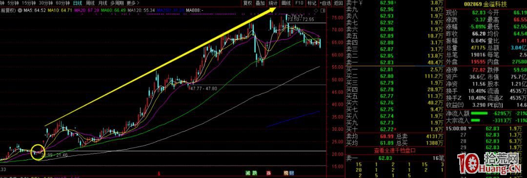Click the 净流入额 -6295万 row
This screenshot has height=178, width=527.
coord(486,114)
